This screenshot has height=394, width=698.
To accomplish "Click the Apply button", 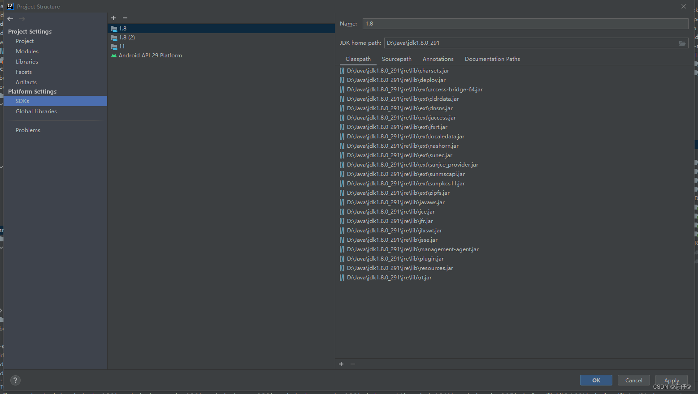I will [x=671, y=380].
